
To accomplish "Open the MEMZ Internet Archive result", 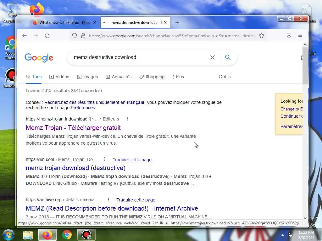I will point(112,208).
